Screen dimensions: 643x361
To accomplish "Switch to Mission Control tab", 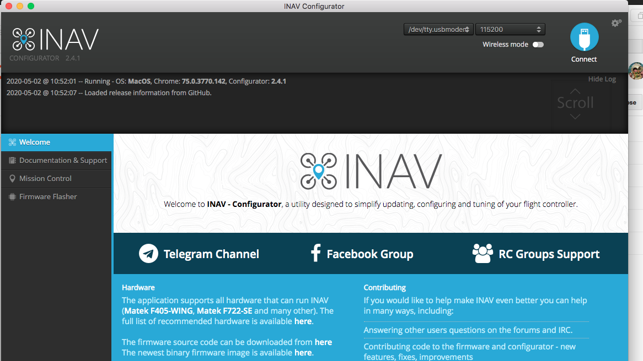I will click(57, 178).
